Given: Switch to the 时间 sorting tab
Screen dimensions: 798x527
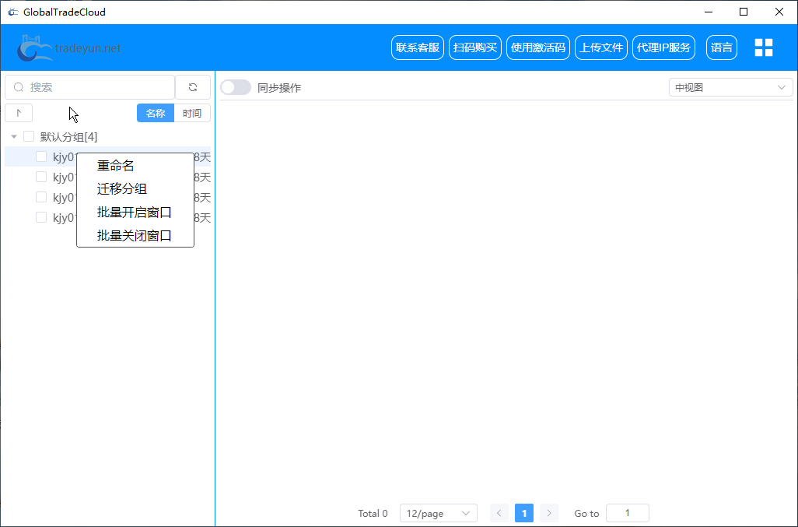Looking at the screenshot, I should [192, 113].
